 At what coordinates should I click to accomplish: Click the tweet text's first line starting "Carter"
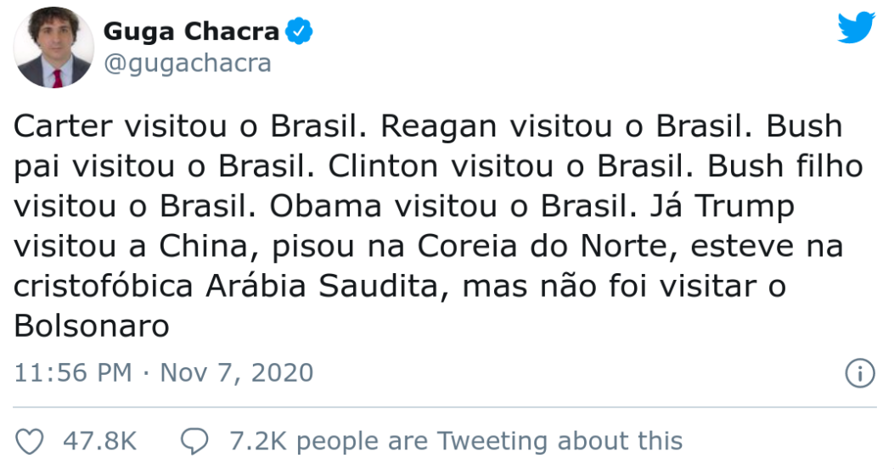pos(428,126)
